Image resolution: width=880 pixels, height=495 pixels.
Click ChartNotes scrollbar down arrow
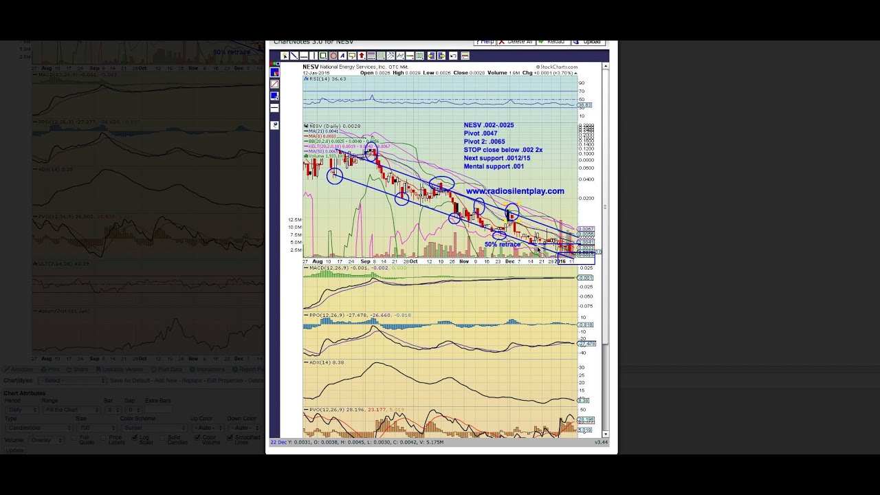click(x=606, y=434)
